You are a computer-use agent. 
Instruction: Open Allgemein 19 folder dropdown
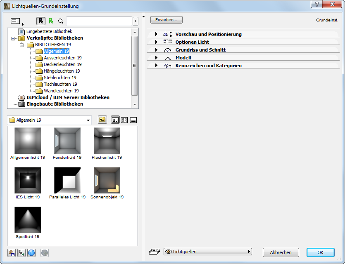tap(49, 120)
